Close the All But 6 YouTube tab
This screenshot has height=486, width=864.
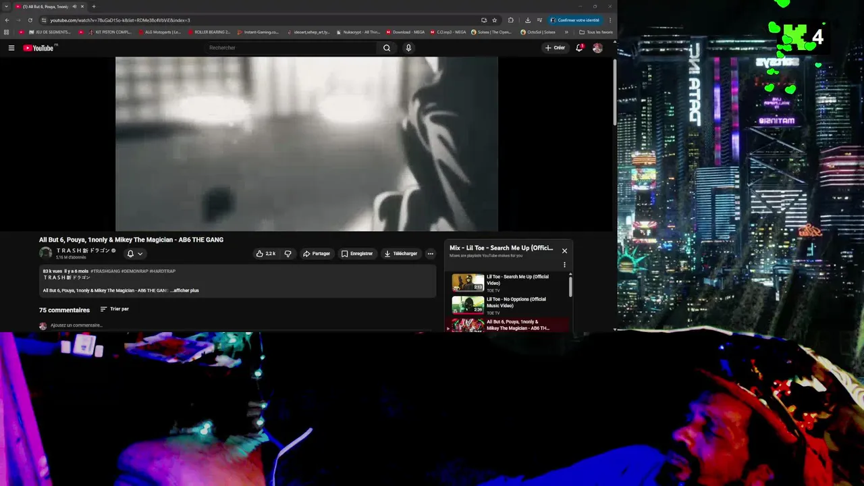(82, 6)
